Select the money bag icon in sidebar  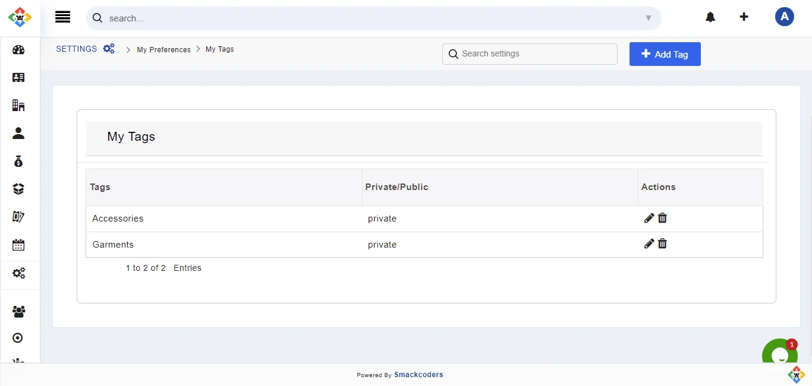pyautogui.click(x=18, y=161)
